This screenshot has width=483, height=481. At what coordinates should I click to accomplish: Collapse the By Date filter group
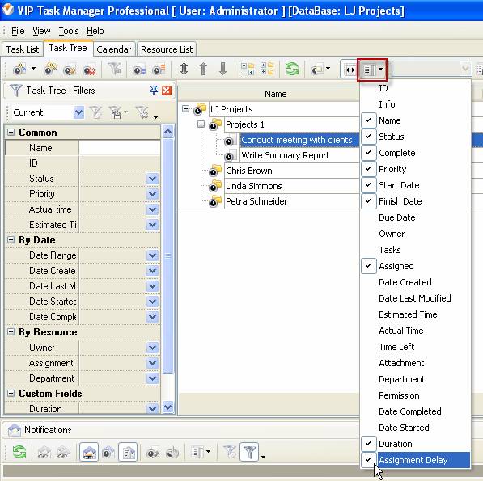tap(11, 240)
